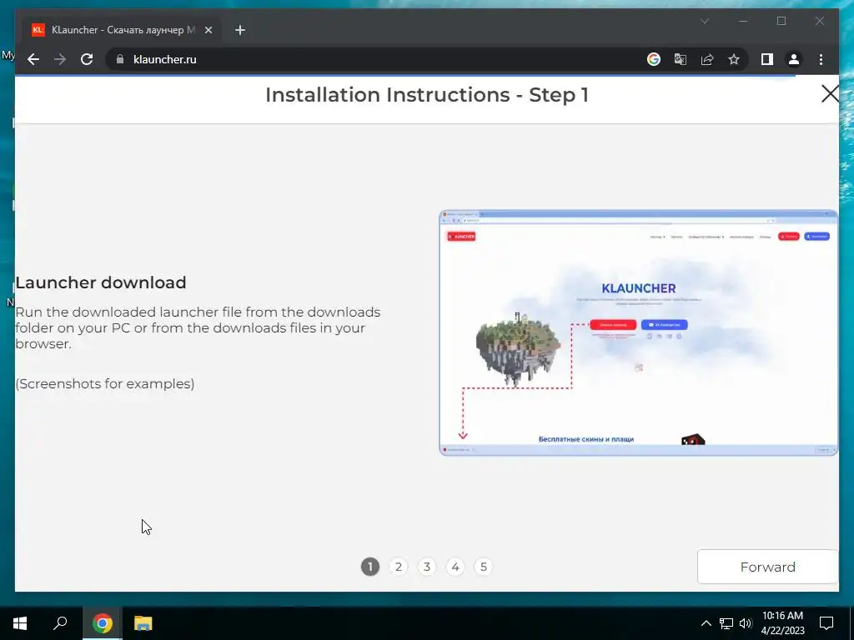Open the clock showing 10:16 AM

[x=782, y=623]
